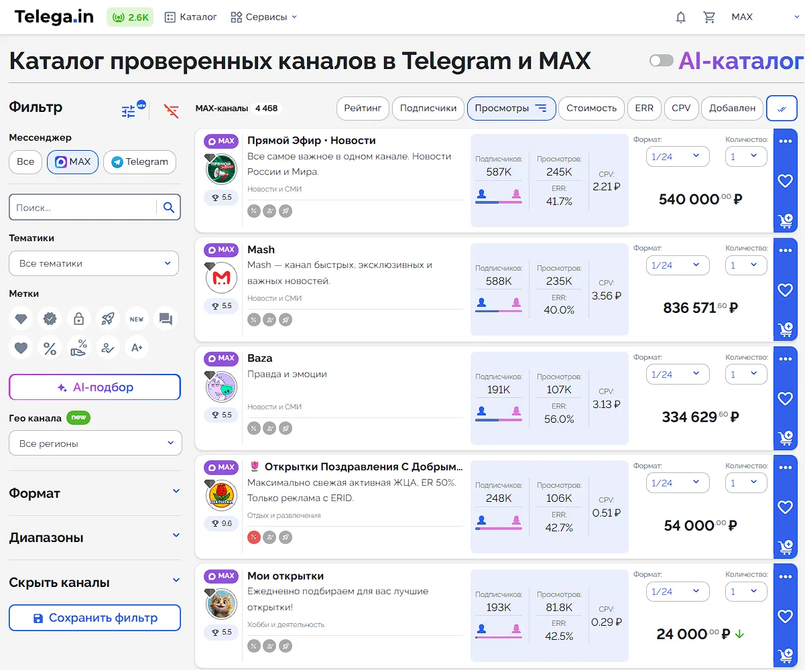Toggle the percent discount tag filter
The image size is (805, 670).
50,348
